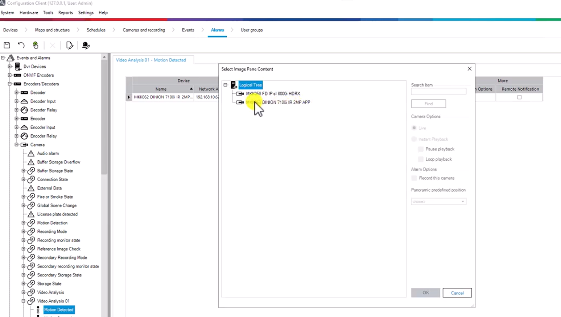Click the edit document icon in the toolbar
This screenshot has height=317, width=561.
[x=70, y=45]
